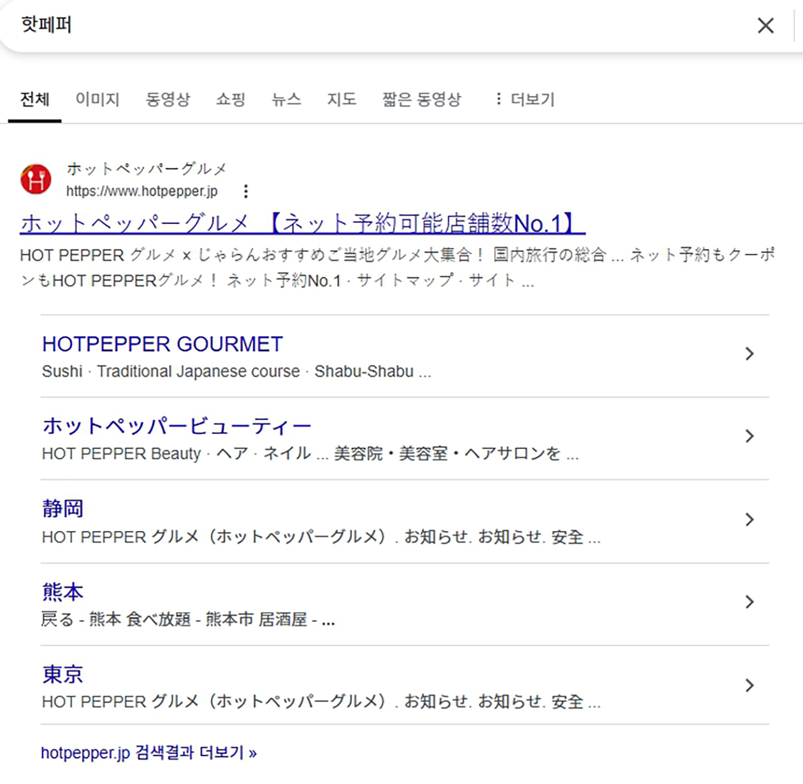Click the arrow beside the 熊本 result
Screen dimensions: 803x784
coord(748,602)
